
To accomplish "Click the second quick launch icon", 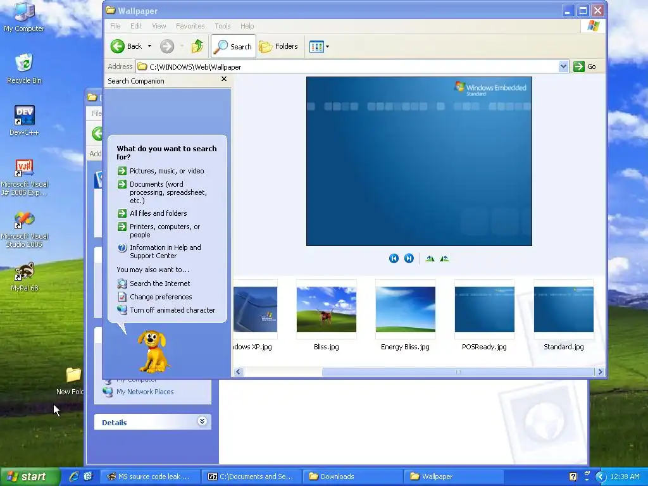I will 88,477.
